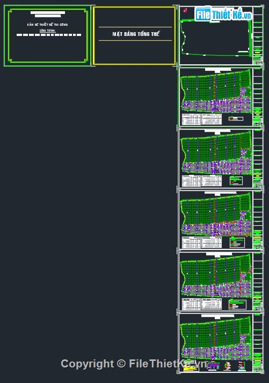Click the red north arrow symbol
The height and width of the screenshot is (383, 269).
185,11
